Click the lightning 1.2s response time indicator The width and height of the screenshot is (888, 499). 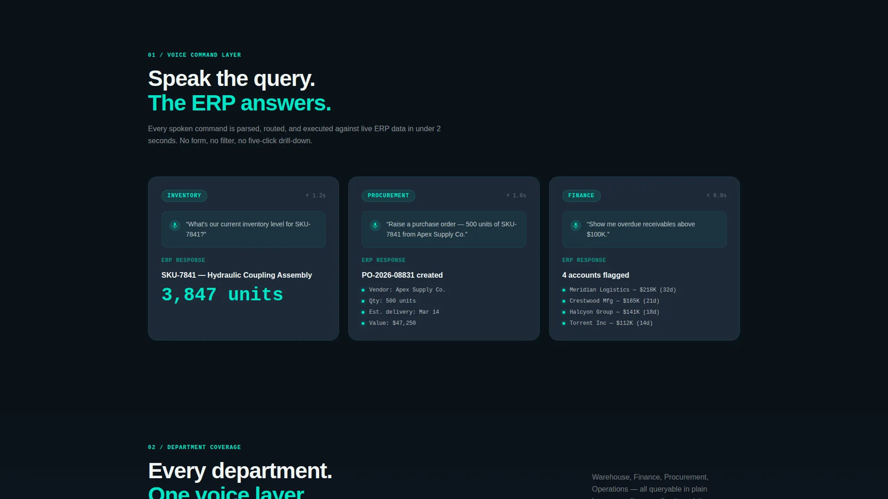(x=315, y=196)
